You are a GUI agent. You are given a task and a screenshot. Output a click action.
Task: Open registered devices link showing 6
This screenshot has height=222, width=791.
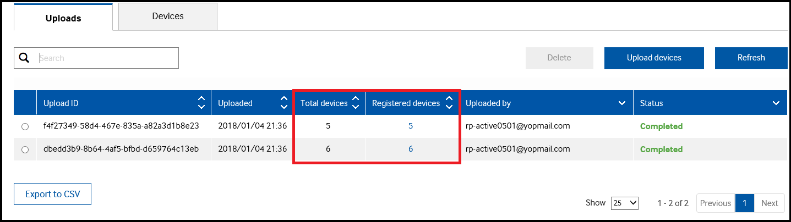[411, 149]
